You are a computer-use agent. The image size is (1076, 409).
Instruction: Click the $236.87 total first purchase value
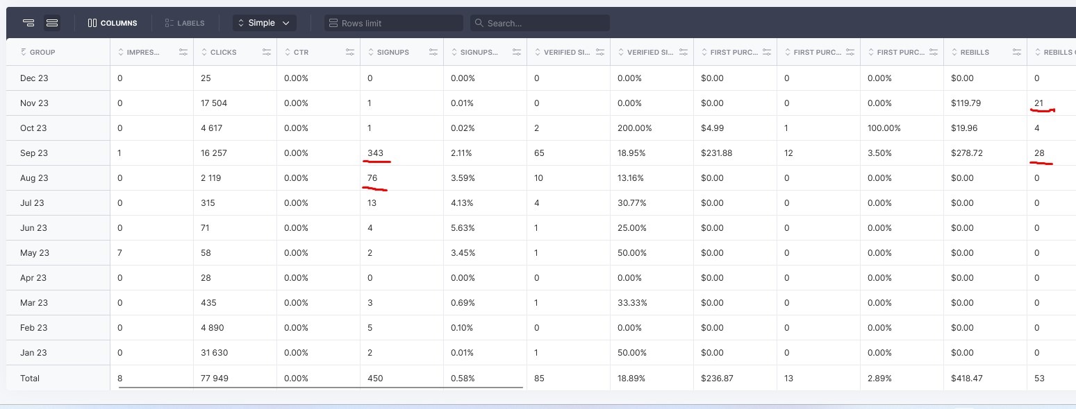click(717, 378)
